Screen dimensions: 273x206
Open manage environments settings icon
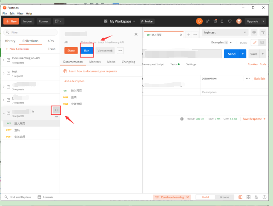pyautogui.click(x=263, y=32)
